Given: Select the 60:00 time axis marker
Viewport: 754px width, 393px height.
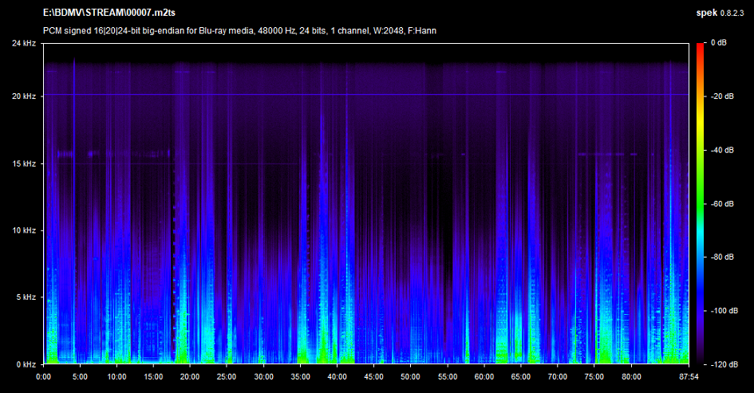Looking at the screenshot, I should pyautogui.click(x=484, y=375).
